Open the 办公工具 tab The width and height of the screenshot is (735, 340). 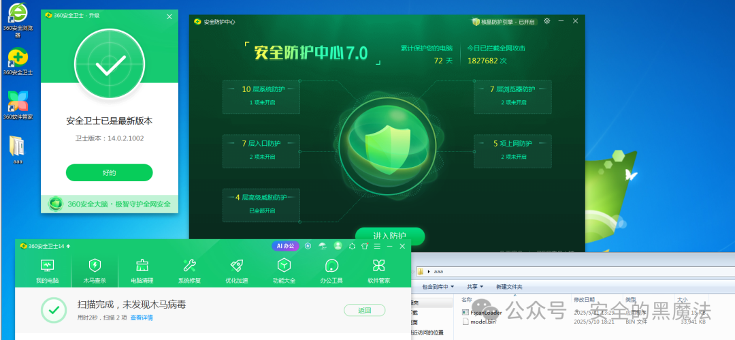click(331, 271)
